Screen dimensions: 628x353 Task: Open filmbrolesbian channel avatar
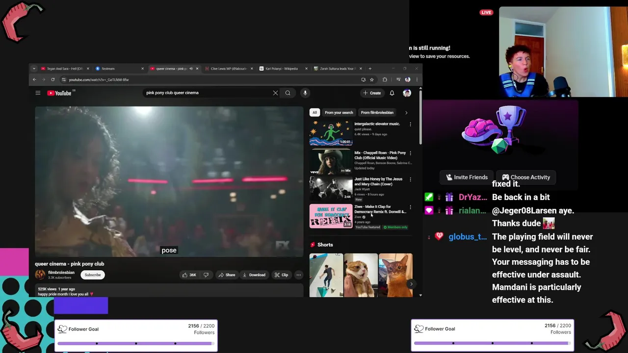pyautogui.click(x=40, y=275)
